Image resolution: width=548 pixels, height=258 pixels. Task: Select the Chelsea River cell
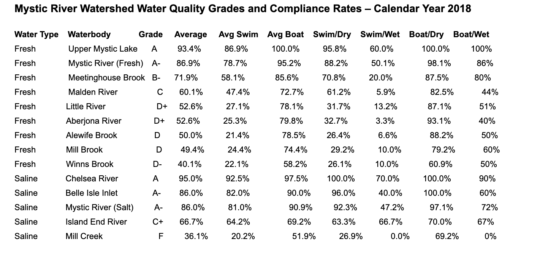(92, 179)
